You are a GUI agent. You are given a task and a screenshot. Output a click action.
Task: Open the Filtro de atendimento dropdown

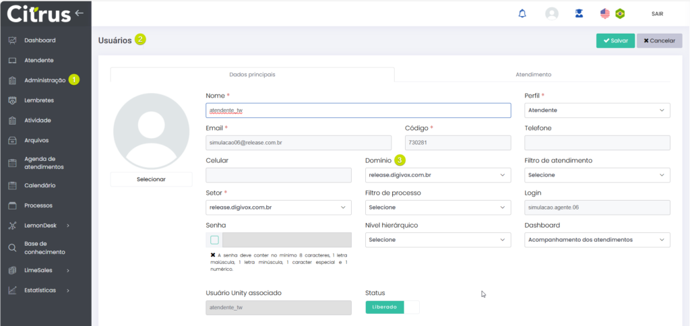(x=596, y=175)
